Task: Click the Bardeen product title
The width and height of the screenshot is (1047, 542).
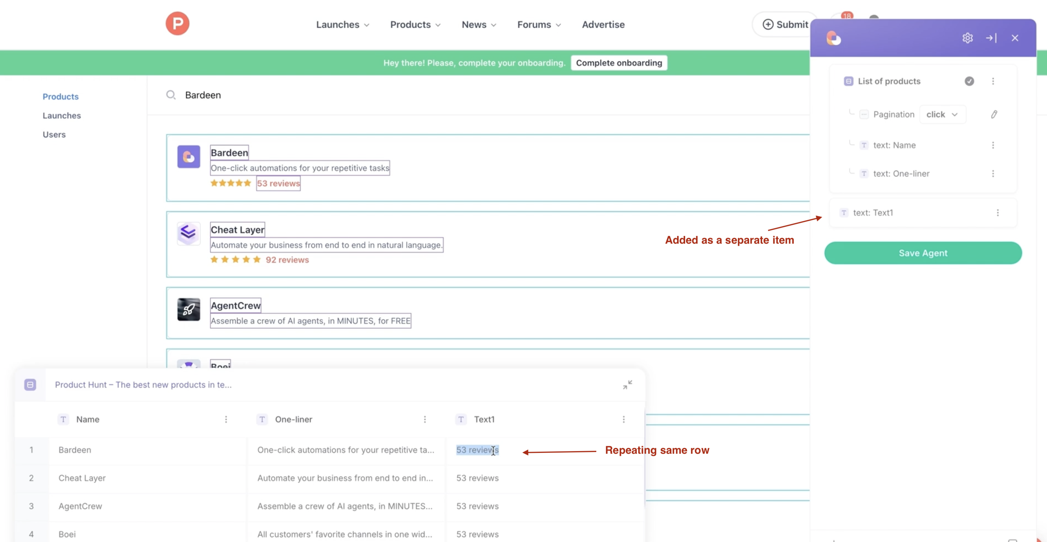Action: pyautogui.click(x=229, y=153)
